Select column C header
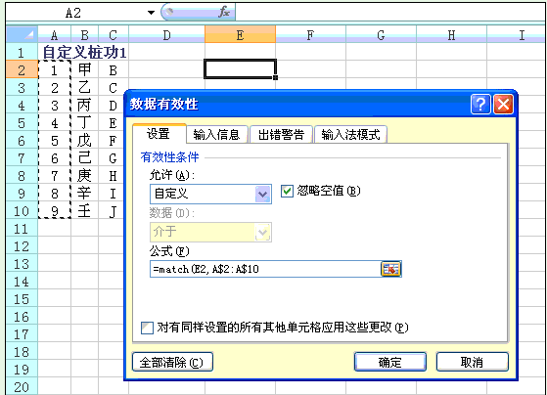 point(114,35)
